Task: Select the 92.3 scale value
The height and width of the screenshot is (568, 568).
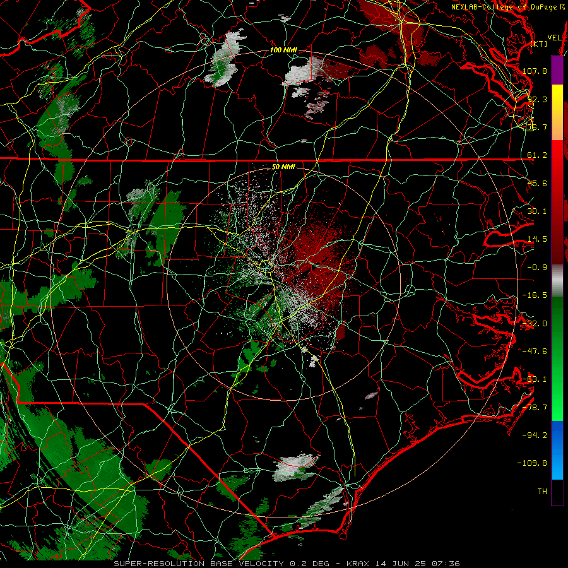Action: coord(537,99)
